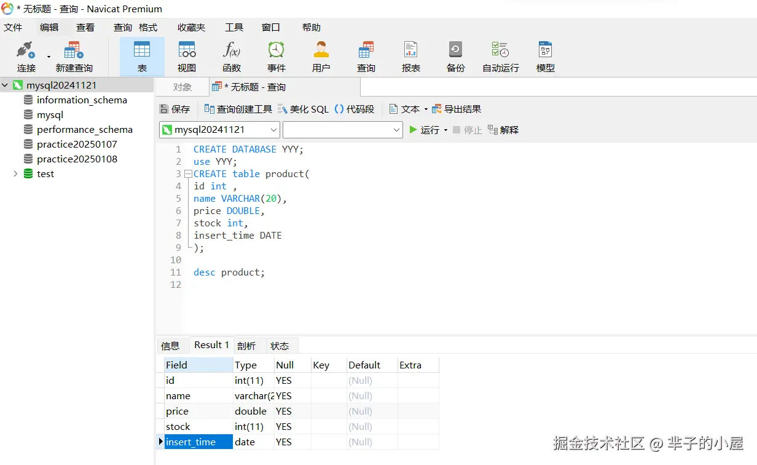Click the Key column header

click(329, 365)
